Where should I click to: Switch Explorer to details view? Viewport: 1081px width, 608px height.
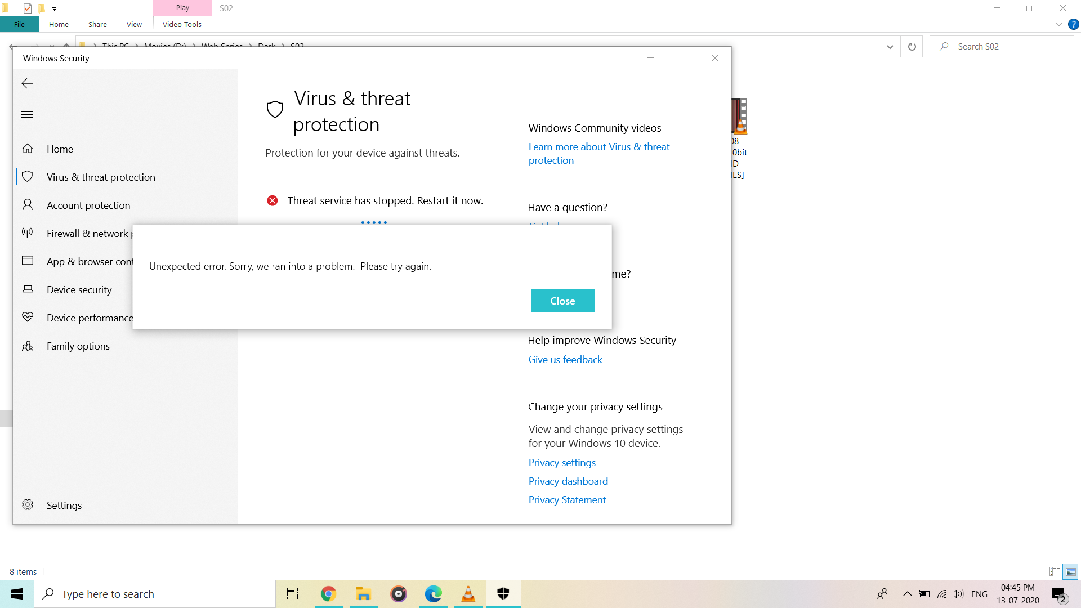[1055, 571]
